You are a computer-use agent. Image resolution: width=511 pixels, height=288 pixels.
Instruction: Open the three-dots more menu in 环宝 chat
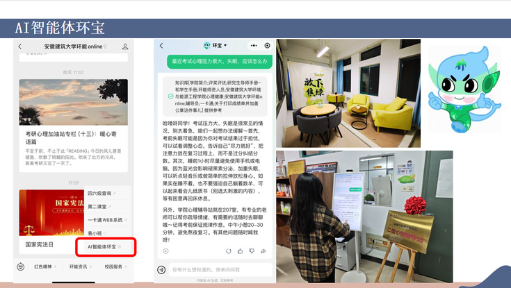click(254, 45)
